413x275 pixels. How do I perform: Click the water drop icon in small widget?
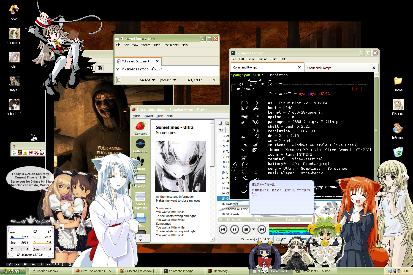[x=14, y=153]
